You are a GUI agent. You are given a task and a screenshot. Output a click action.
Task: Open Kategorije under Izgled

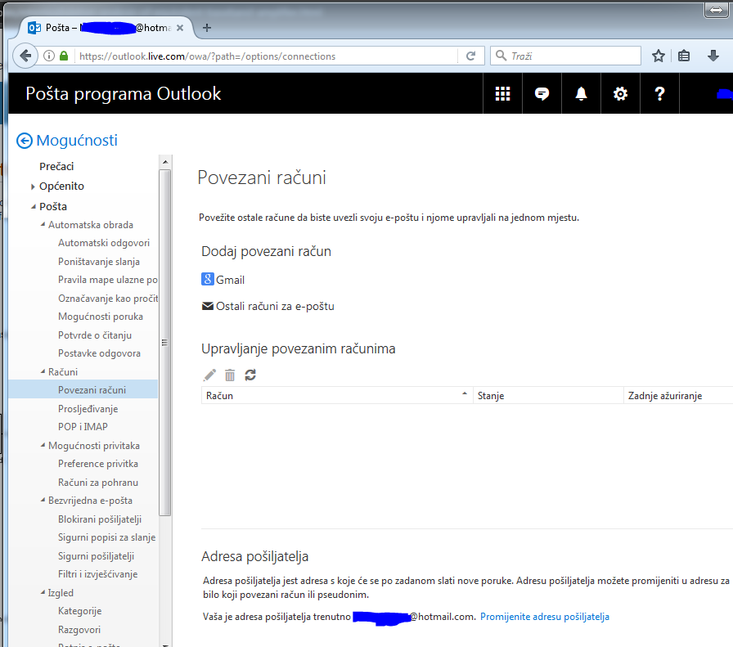79,611
